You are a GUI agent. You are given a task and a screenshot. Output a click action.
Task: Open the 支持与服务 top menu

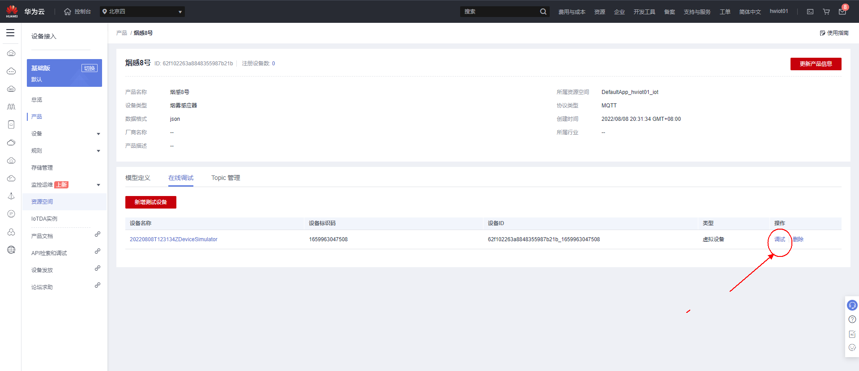697,12
